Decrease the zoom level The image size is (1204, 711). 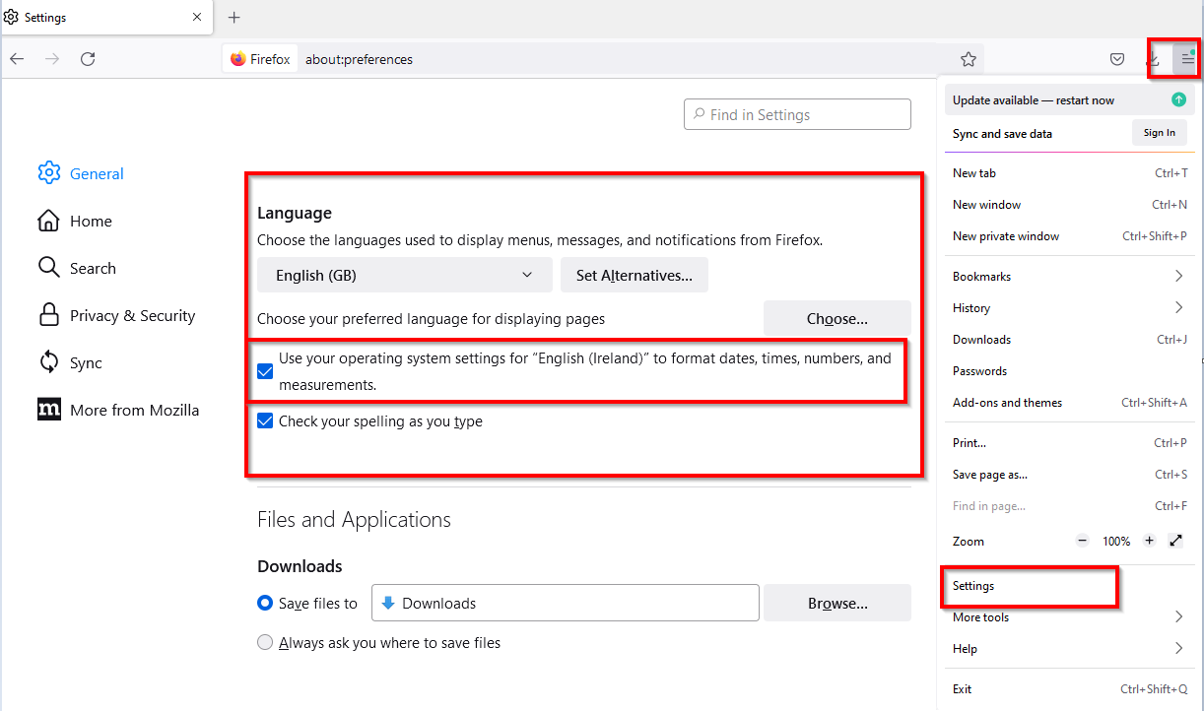(x=1082, y=540)
